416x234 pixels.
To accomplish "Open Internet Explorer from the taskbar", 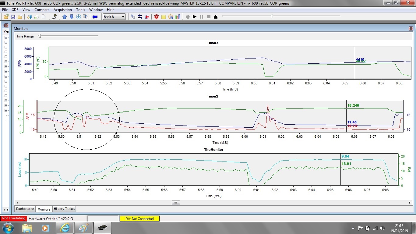I will (x=65, y=228).
